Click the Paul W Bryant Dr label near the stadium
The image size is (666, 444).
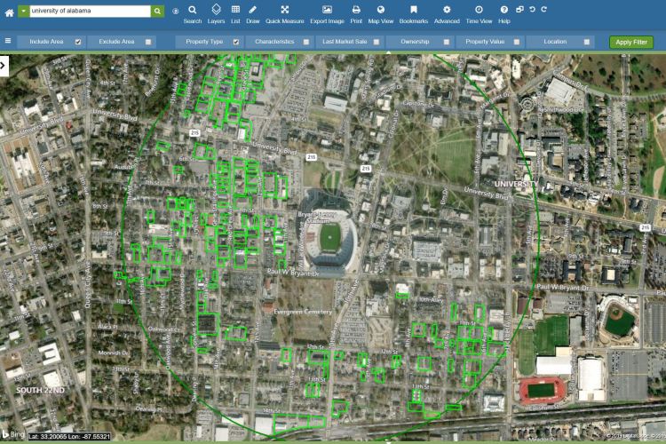point(293,272)
